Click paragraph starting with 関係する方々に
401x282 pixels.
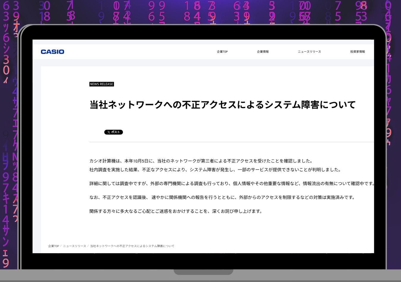pyautogui.click(x=176, y=211)
